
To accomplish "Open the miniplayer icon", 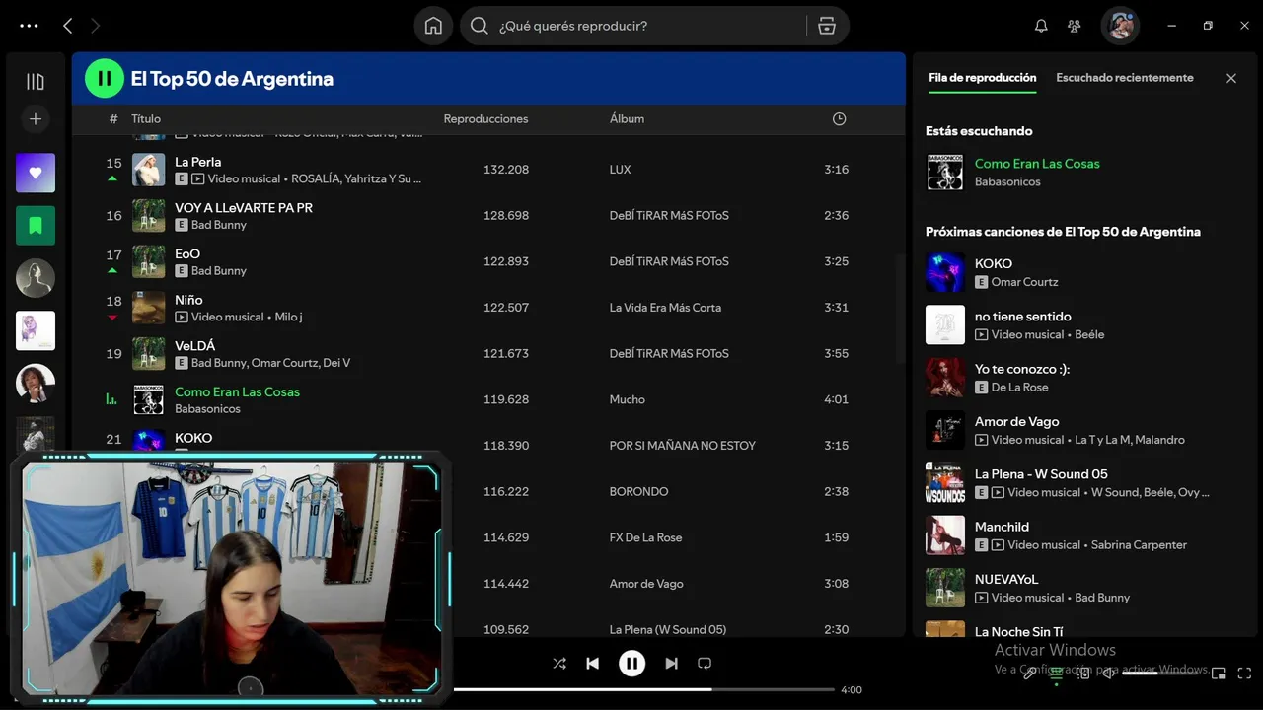I will tap(1218, 674).
